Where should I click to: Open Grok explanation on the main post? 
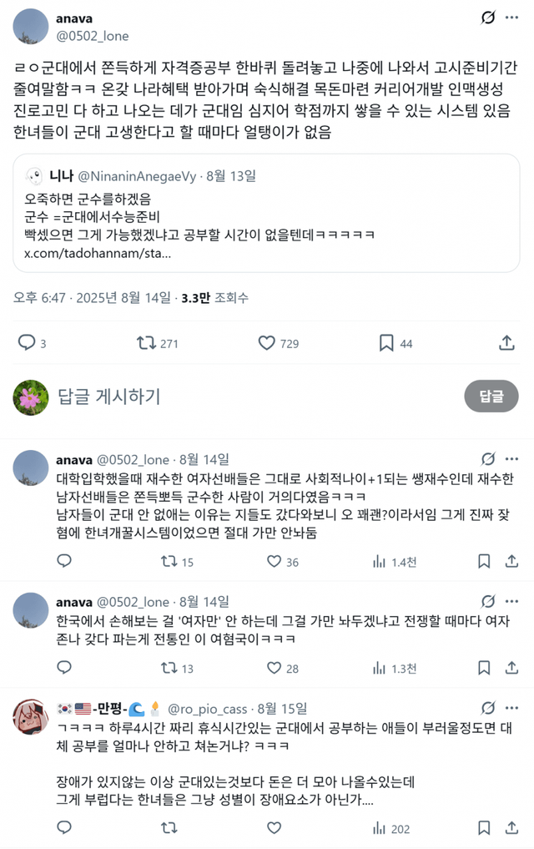click(488, 19)
